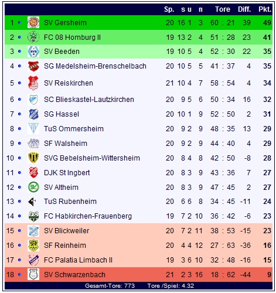Image resolution: width=276 pixels, height=293 pixels.
Task: Sort by the Pkt. column header
Action: pyautogui.click(x=265, y=9)
